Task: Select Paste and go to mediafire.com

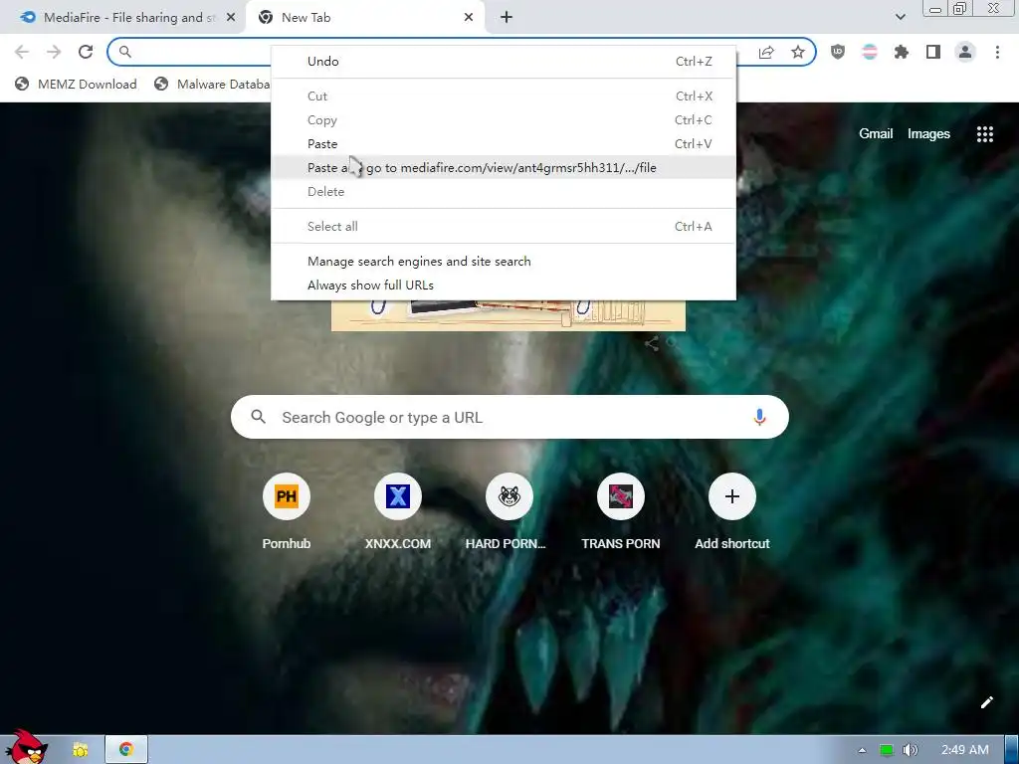Action: (504, 167)
